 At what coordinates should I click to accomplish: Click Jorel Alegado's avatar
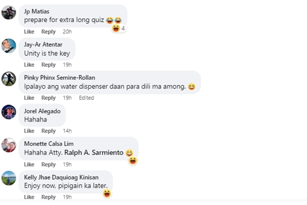point(9,111)
